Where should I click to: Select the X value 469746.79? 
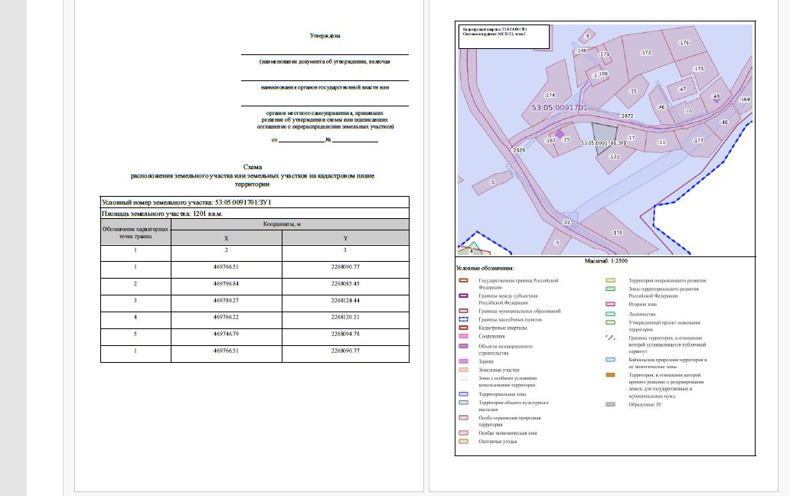click(x=227, y=334)
